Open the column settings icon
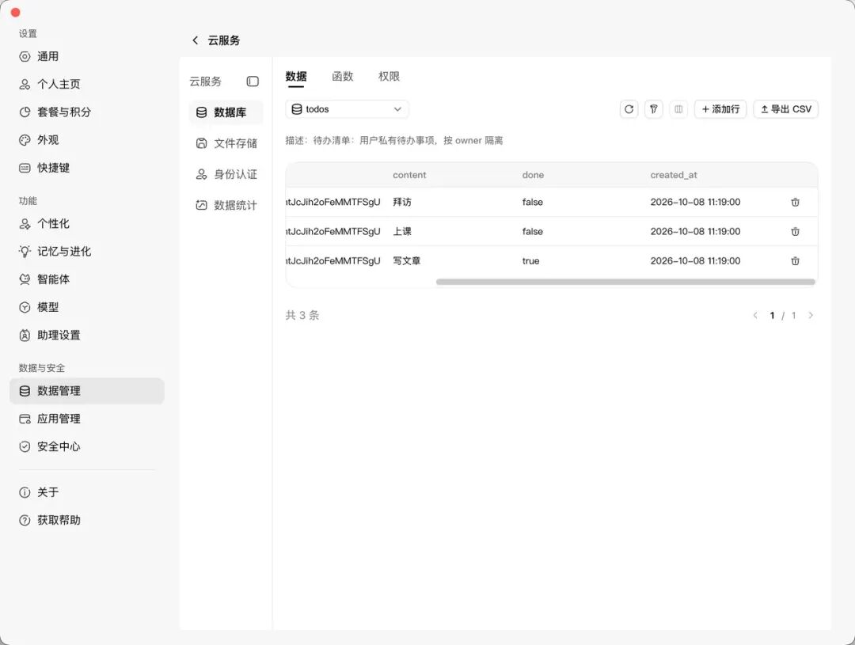 678,109
